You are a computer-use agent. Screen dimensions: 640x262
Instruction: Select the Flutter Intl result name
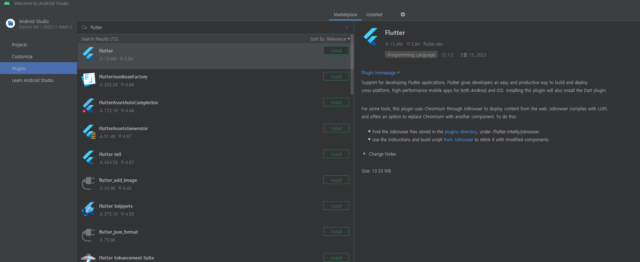[x=110, y=155]
